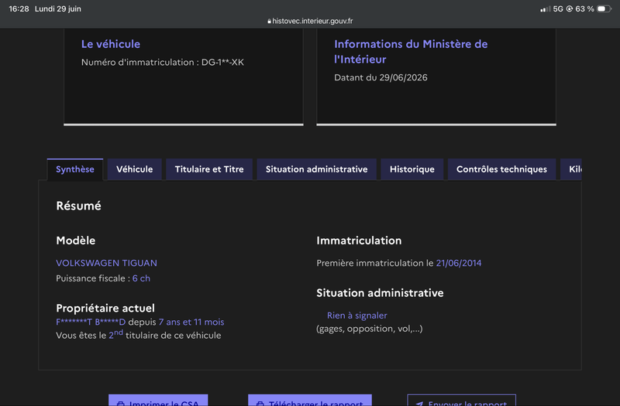The image size is (620, 406).
Task: Tap the orientation lock icon in status bar
Action: tap(570, 9)
